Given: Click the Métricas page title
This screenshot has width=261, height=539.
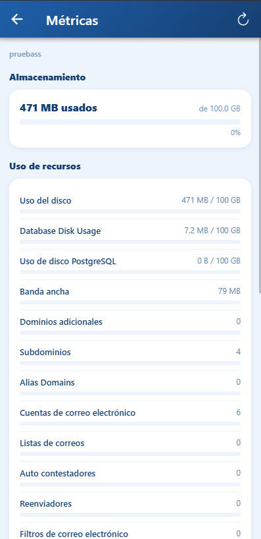Looking at the screenshot, I should coord(72,20).
